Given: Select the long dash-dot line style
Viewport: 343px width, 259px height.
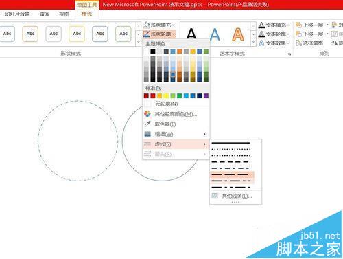Looking at the screenshot, I should pyautogui.click(x=231, y=181).
